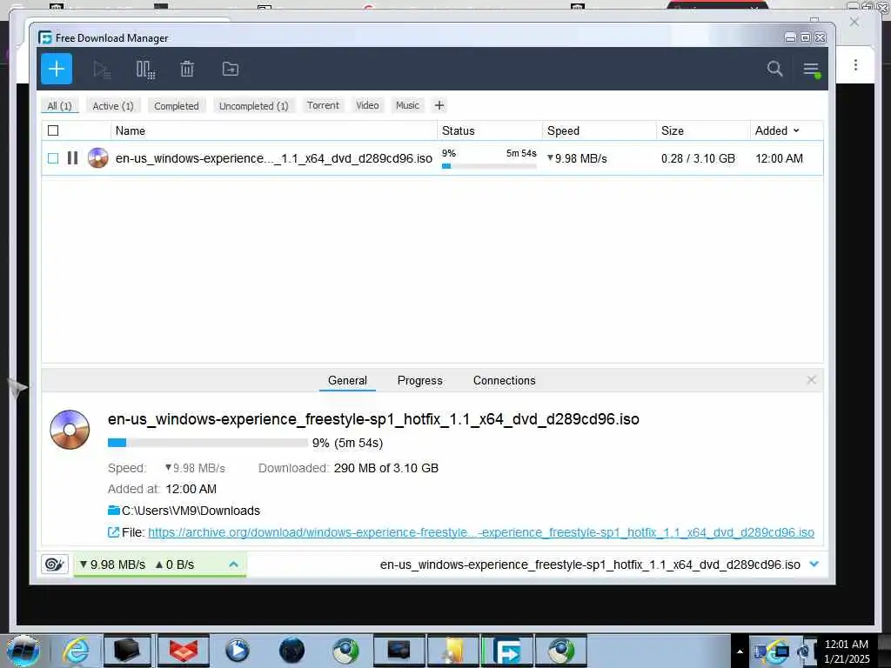Select the file name in the download row
Screen dimensions: 891x668
tap(274, 158)
